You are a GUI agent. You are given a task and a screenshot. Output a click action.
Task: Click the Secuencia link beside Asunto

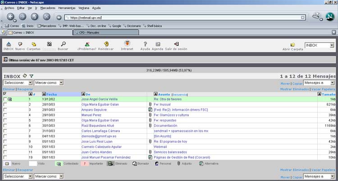click(179, 95)
